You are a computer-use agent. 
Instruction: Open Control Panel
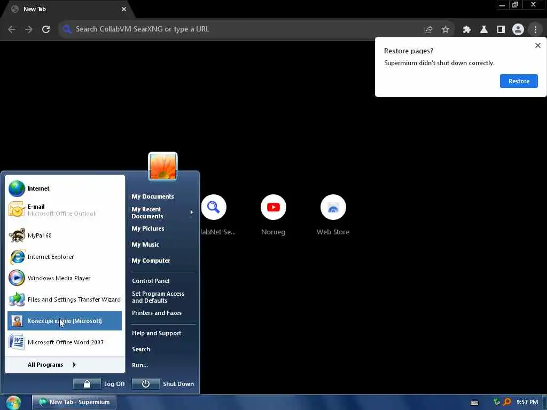[x=151, y=281]
